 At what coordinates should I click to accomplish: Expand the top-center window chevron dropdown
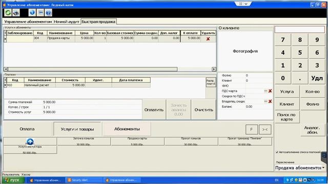point(246,4)
